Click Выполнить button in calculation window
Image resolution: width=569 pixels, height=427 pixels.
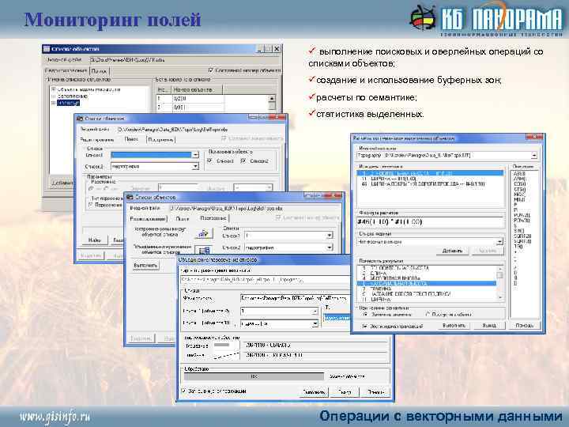(454, 325)
